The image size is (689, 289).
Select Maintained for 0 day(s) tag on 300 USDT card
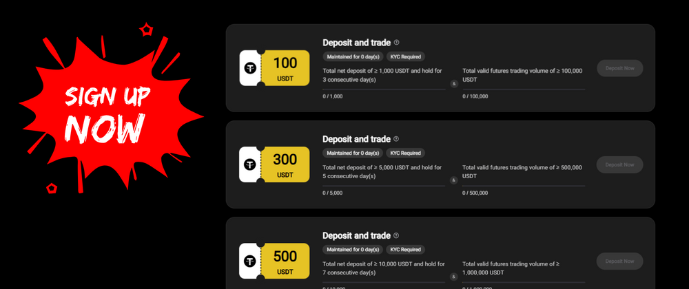click(x=352, y=153)
